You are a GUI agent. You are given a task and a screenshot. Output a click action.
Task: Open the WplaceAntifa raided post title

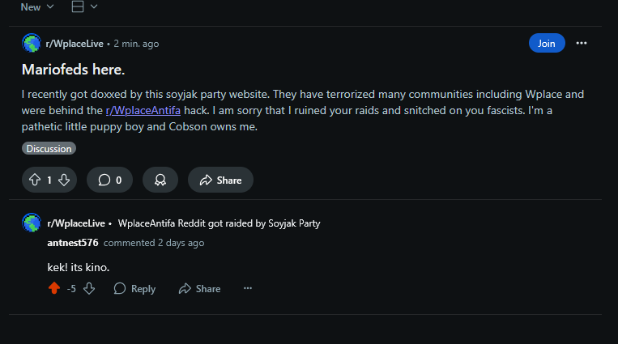(219, 223)
